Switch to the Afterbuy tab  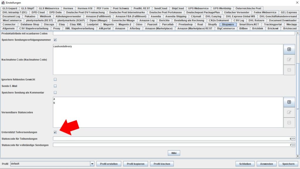pyautogui.click(x=135, y=28)
